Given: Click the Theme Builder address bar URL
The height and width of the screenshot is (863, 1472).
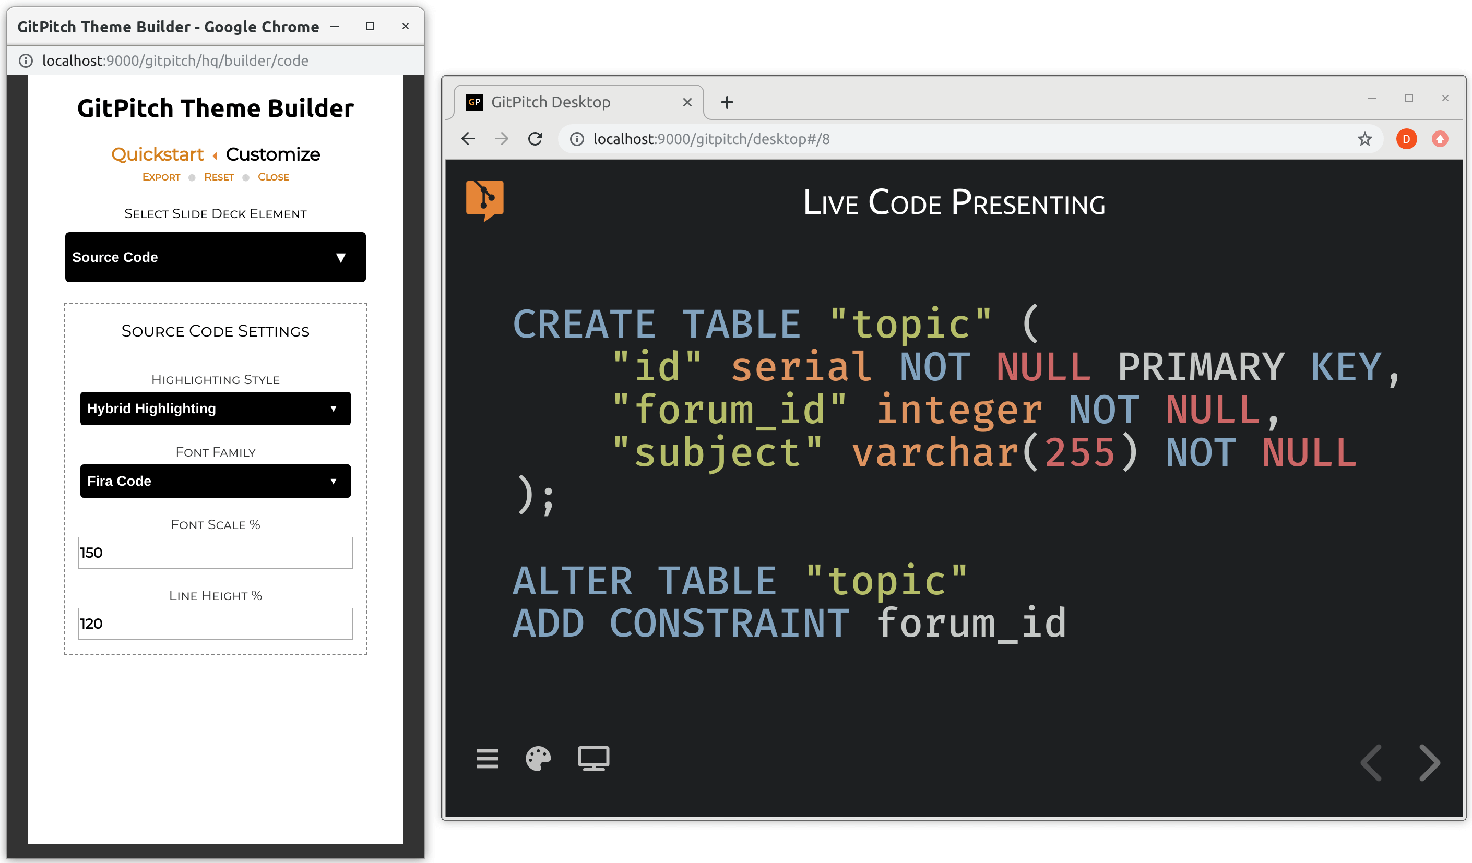Looking at the screenshot, I should 175,61.
